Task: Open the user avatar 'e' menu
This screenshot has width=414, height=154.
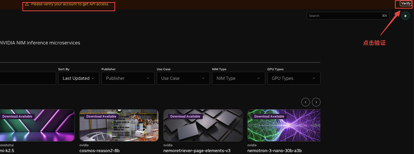Action: 405,16
